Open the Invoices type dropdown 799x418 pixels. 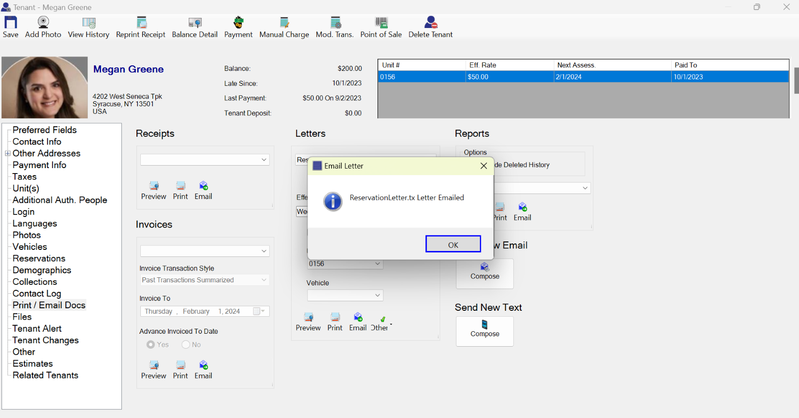pyautogui.click(x=264, y=251)
